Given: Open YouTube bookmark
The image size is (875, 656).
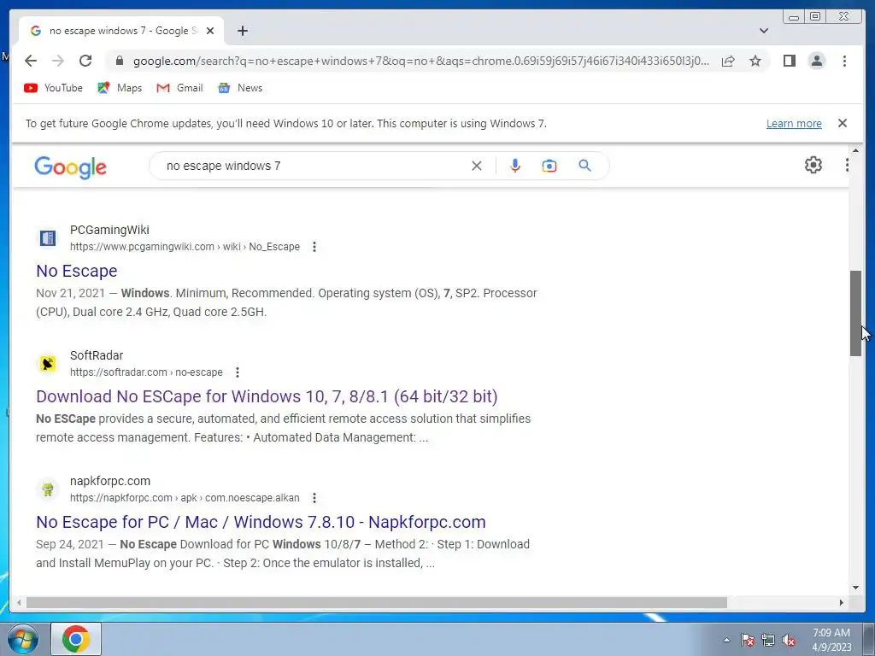Looking at the screenshot, I should click(54, 88).
